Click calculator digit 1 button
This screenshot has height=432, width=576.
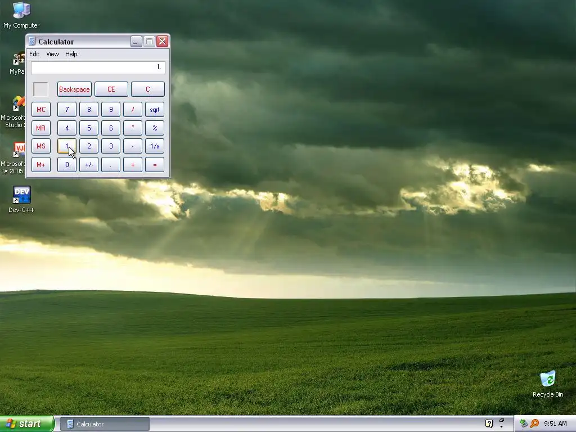(67, 146)
